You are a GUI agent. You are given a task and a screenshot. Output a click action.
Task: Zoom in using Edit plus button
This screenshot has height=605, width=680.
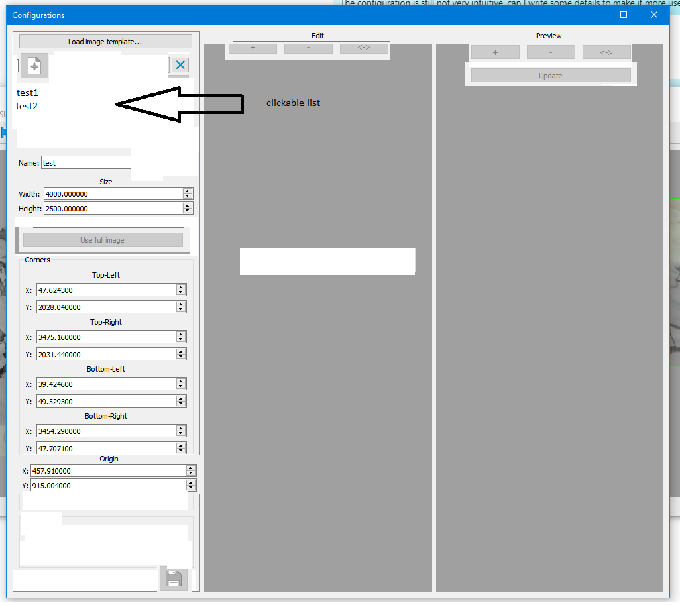253,48
